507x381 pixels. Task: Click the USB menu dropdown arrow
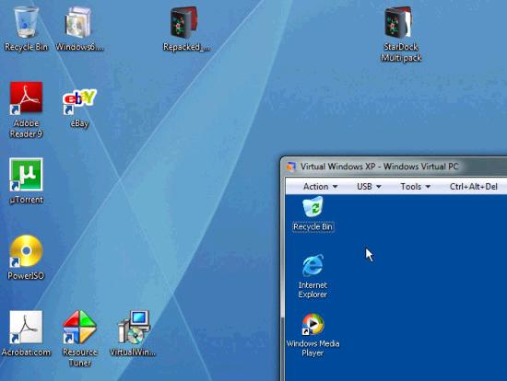pyautogui.click(x=378, y=187)
